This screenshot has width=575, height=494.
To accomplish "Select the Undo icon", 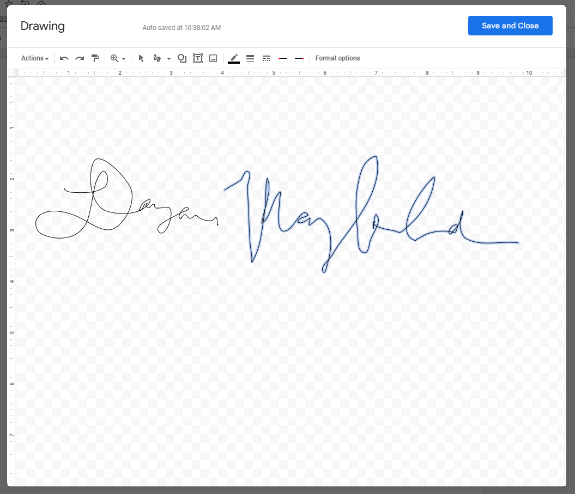I will [x=64, y=58].
